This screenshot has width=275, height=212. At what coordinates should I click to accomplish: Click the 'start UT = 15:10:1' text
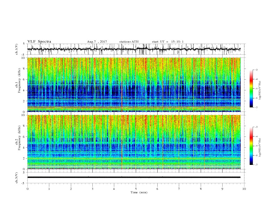click(x=168, y=42)
